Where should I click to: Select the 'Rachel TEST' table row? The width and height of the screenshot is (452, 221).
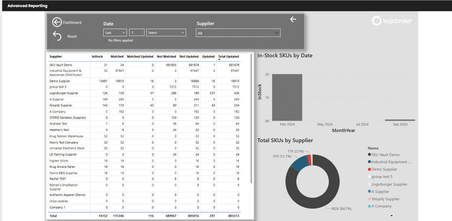[x=144, y=179]
